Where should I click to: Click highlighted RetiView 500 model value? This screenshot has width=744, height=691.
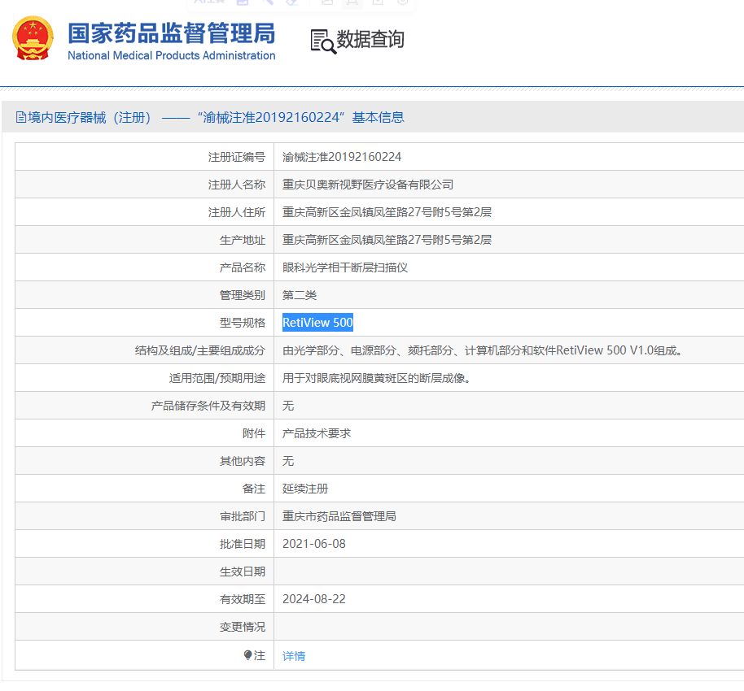click(318, 323)
